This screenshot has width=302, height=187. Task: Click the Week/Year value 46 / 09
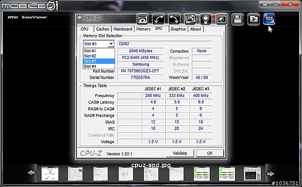201,77
